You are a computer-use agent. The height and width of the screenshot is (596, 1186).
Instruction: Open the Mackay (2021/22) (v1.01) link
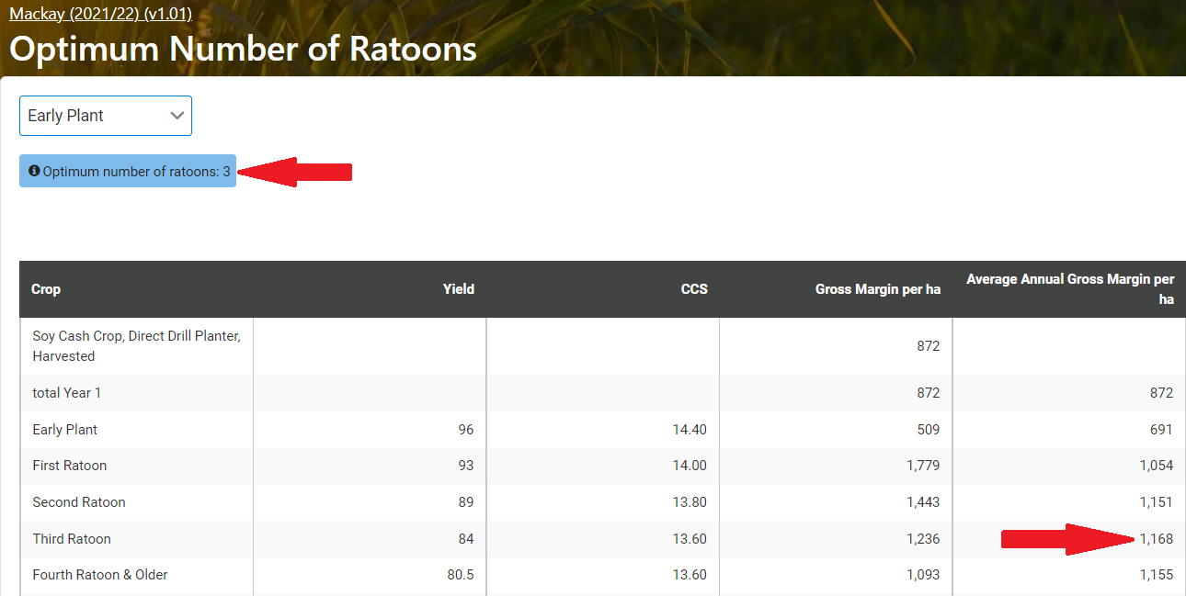coord(100,14)
